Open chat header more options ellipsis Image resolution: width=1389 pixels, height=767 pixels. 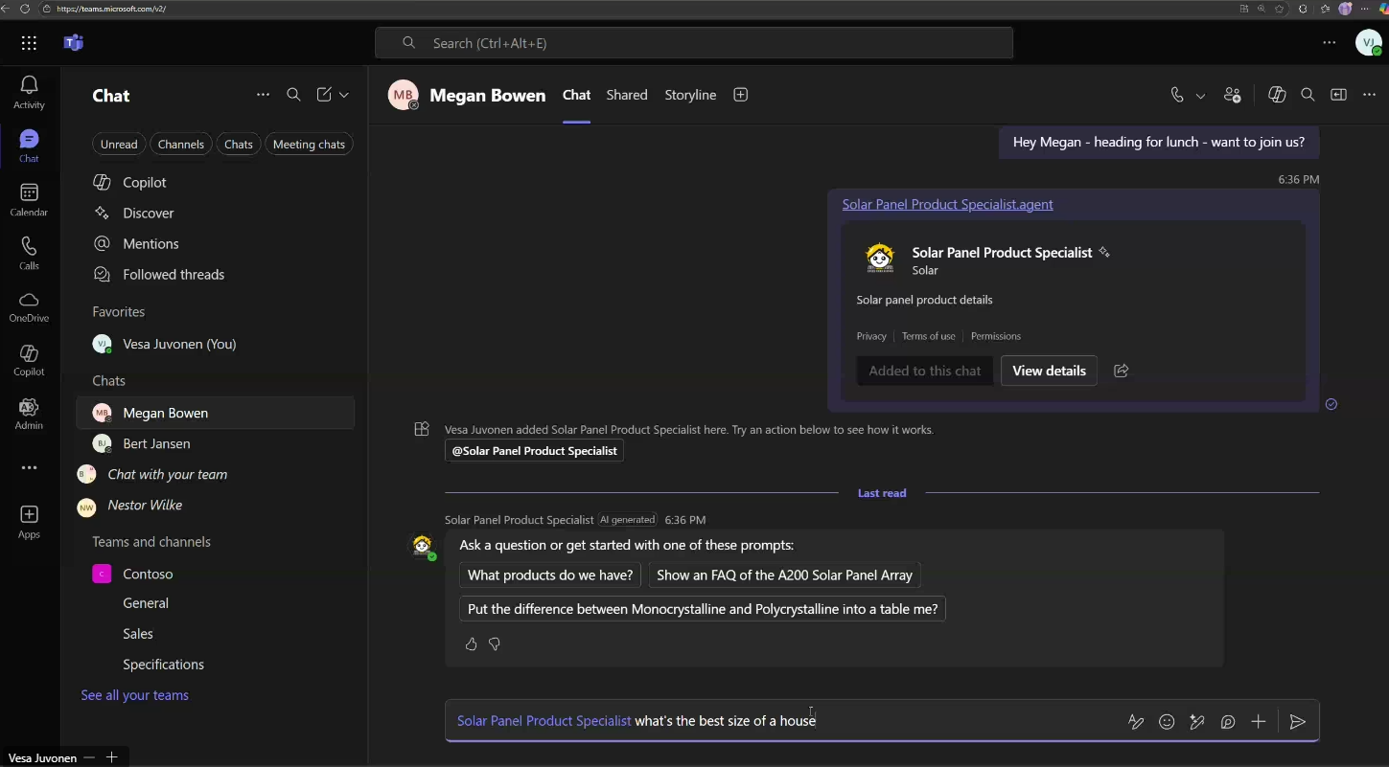1369,95
